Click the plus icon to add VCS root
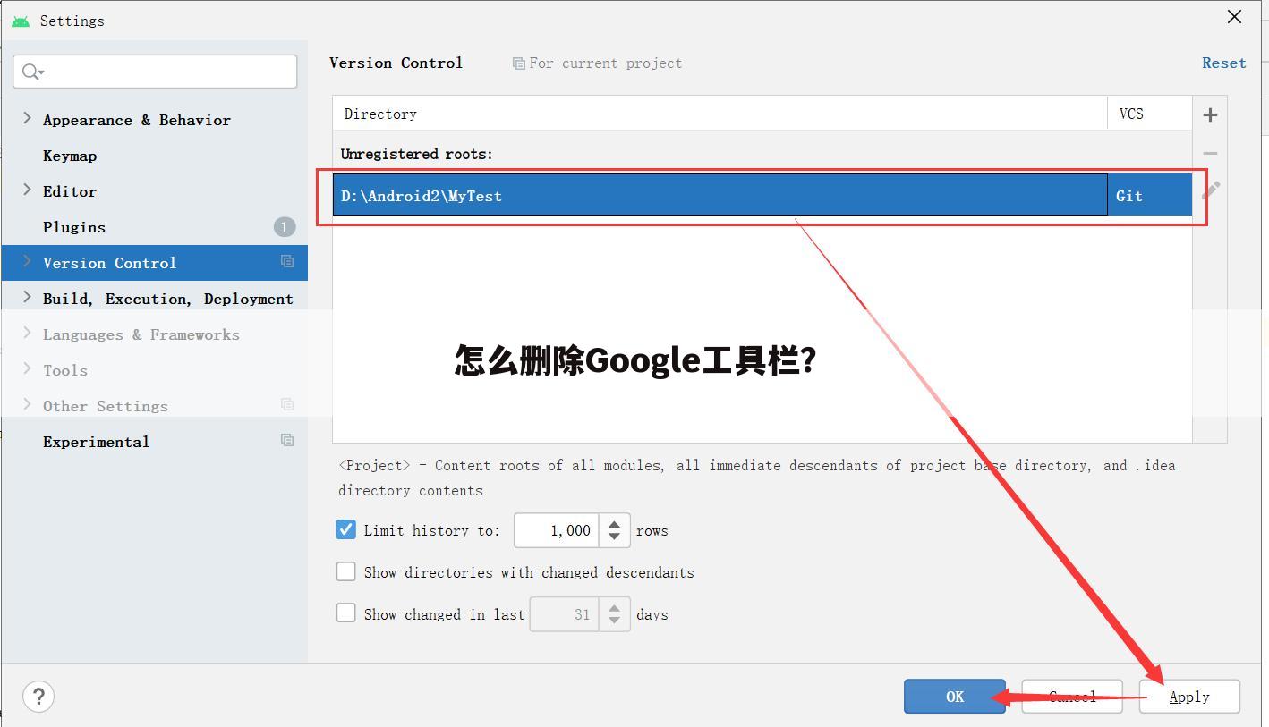 coord(1210,114)
